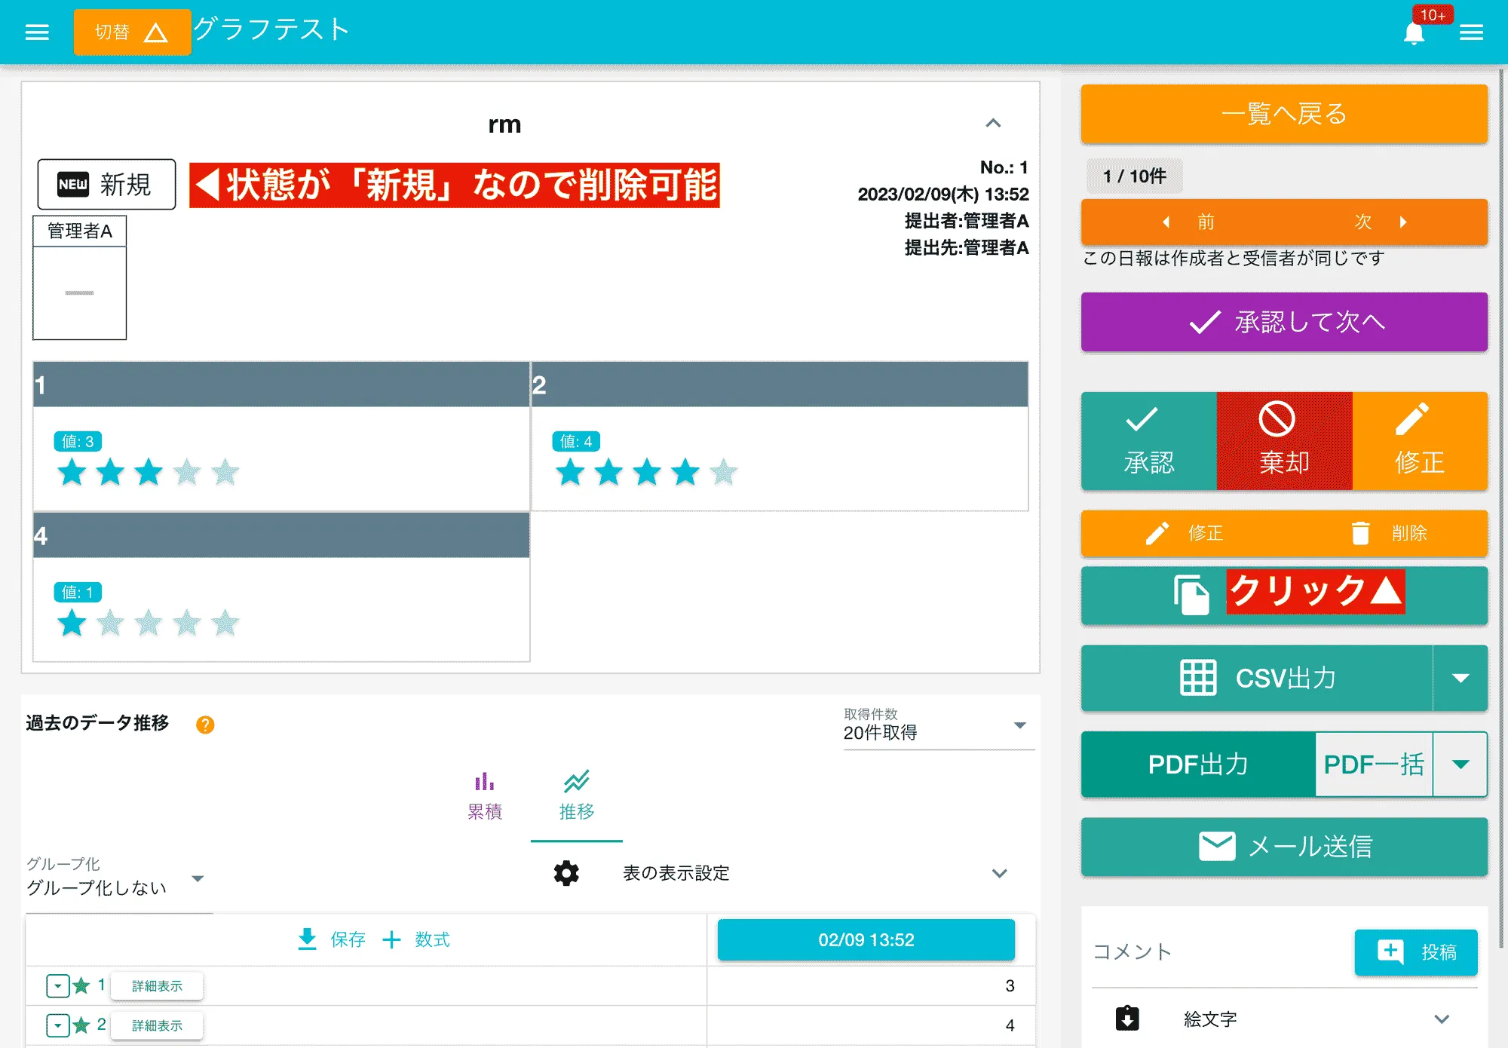1508x1048 pixels.
Task: Expand the row options arrow beside star row 1
Action: click(58, 985)
